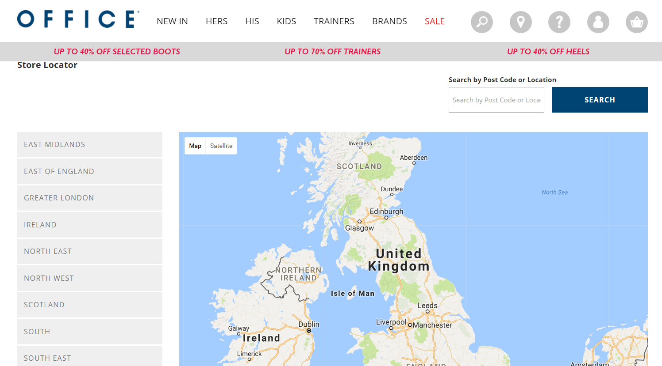The image size is (662, 366).
Task: Open the shopping bag icon
Action: [636, 22]
